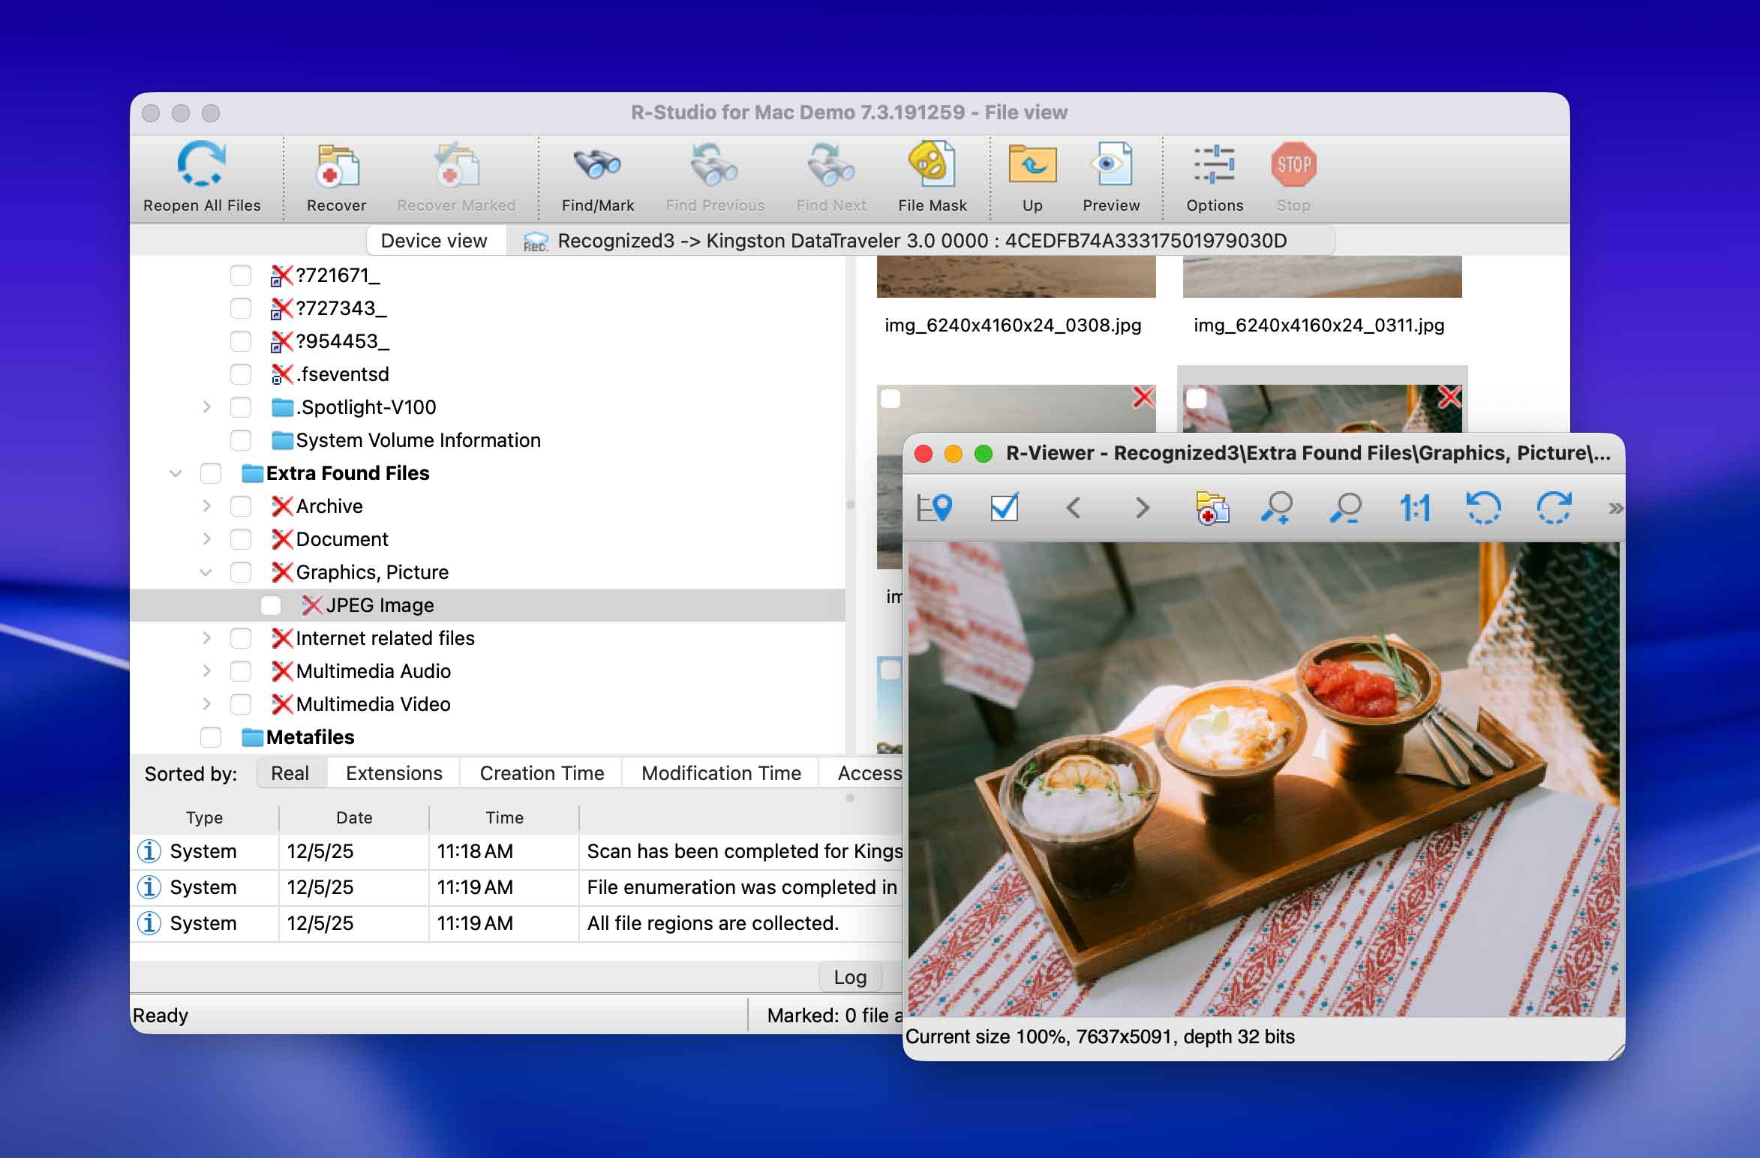Check the Extra Found Files checkbox
1760x1158 pixels.
coord(210,473)
